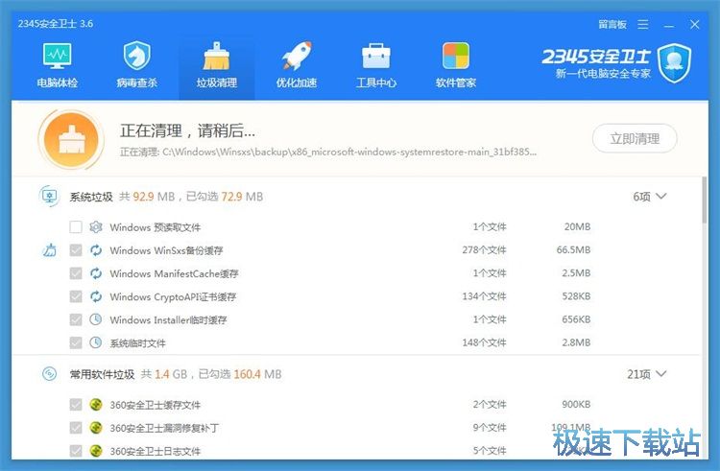Image resolution: width=720 pixels, height=471 pixels.
Task: Click the 2.5MB size value
Action: (x=576, y=272)
